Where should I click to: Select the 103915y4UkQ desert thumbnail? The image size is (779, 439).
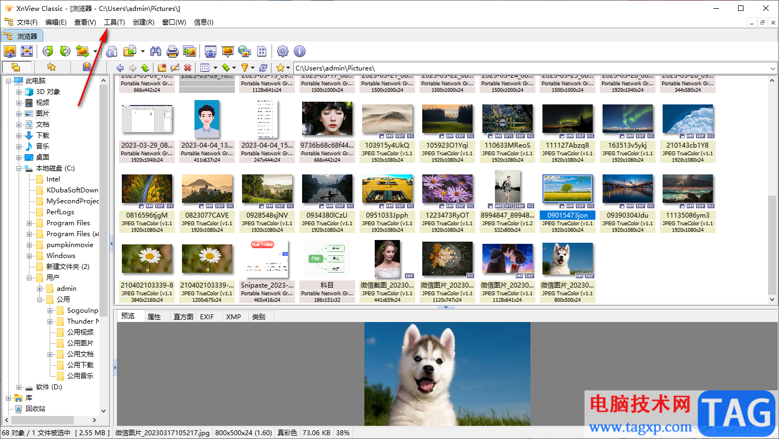(x=387, y=132)
